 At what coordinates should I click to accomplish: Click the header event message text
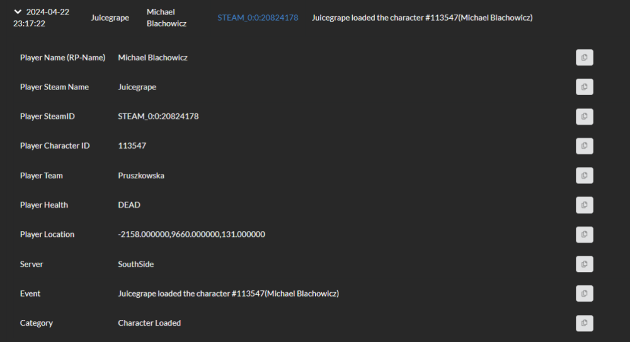click(x=421, y=18)
